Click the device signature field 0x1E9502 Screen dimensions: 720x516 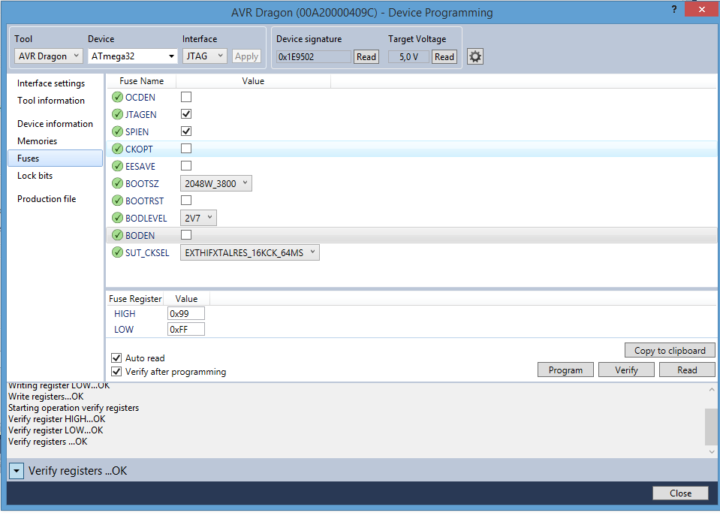tap(314, 56)
